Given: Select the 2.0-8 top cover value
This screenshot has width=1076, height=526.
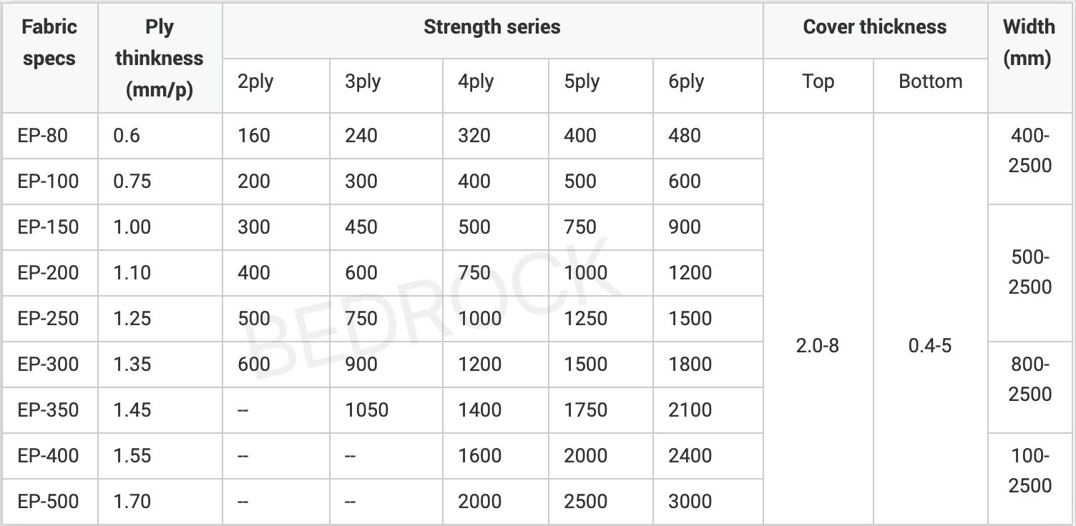Looking at the screenshot, I should coord(817,346).
